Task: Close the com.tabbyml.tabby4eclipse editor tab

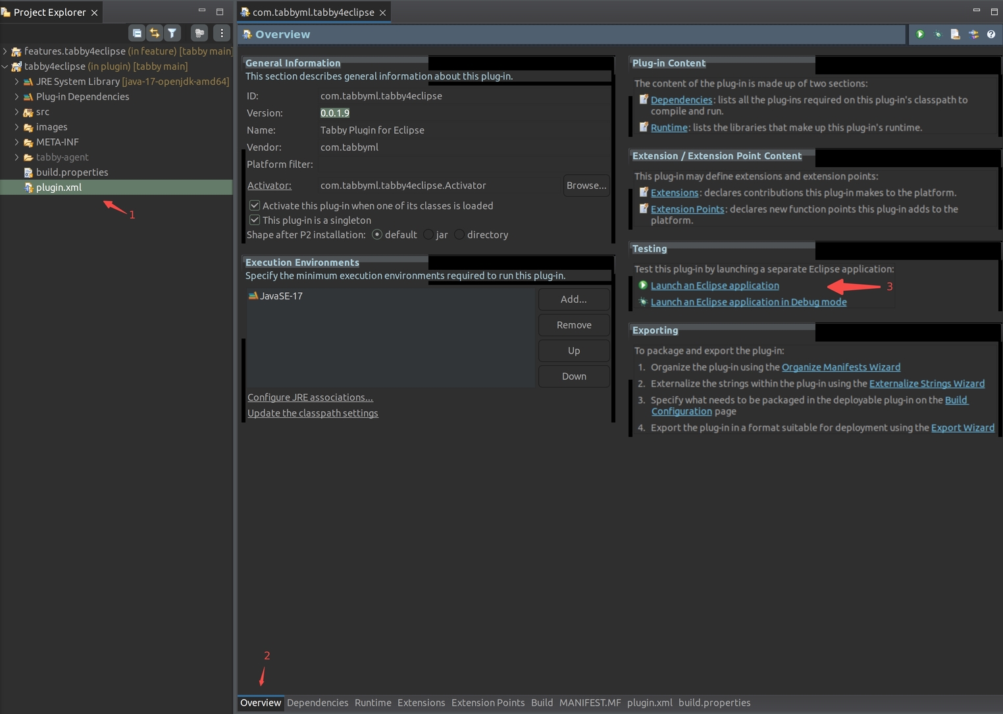Action: coord(382,13)
